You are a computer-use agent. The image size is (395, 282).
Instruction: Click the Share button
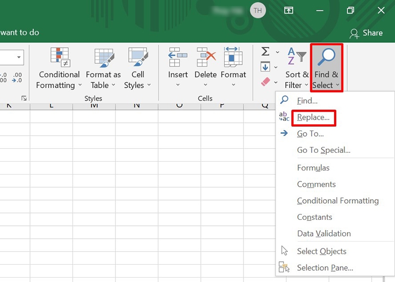(366, 33)
